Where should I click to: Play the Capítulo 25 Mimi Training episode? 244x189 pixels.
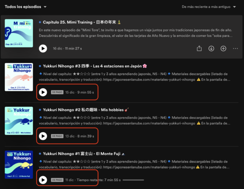[x=43, y=49]
